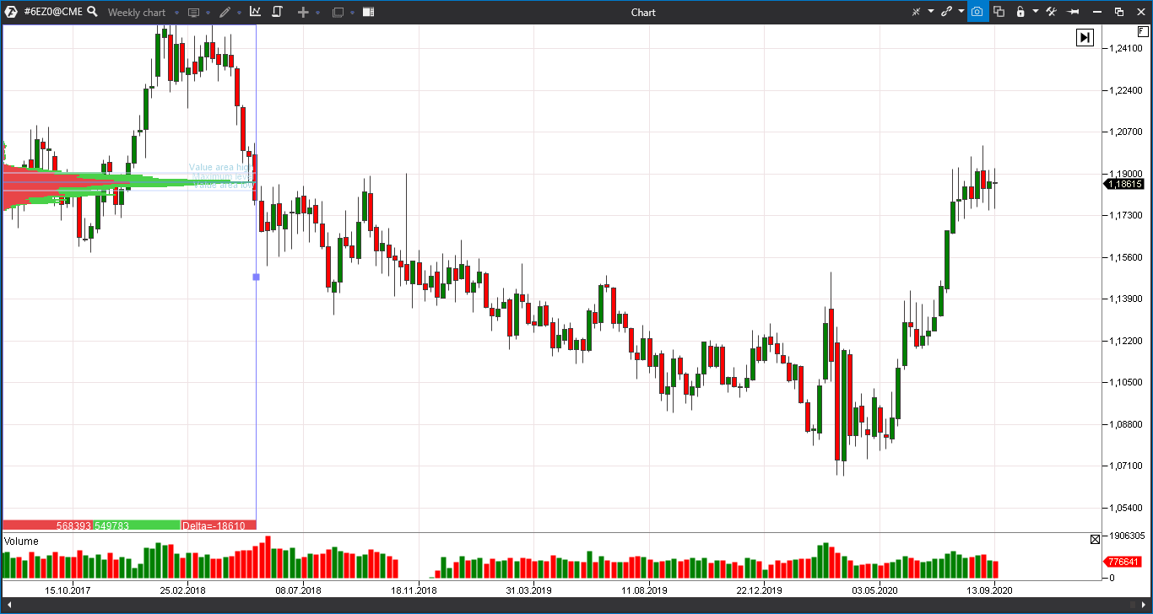Click the sync crosshair arrows icon

point(916,12)
